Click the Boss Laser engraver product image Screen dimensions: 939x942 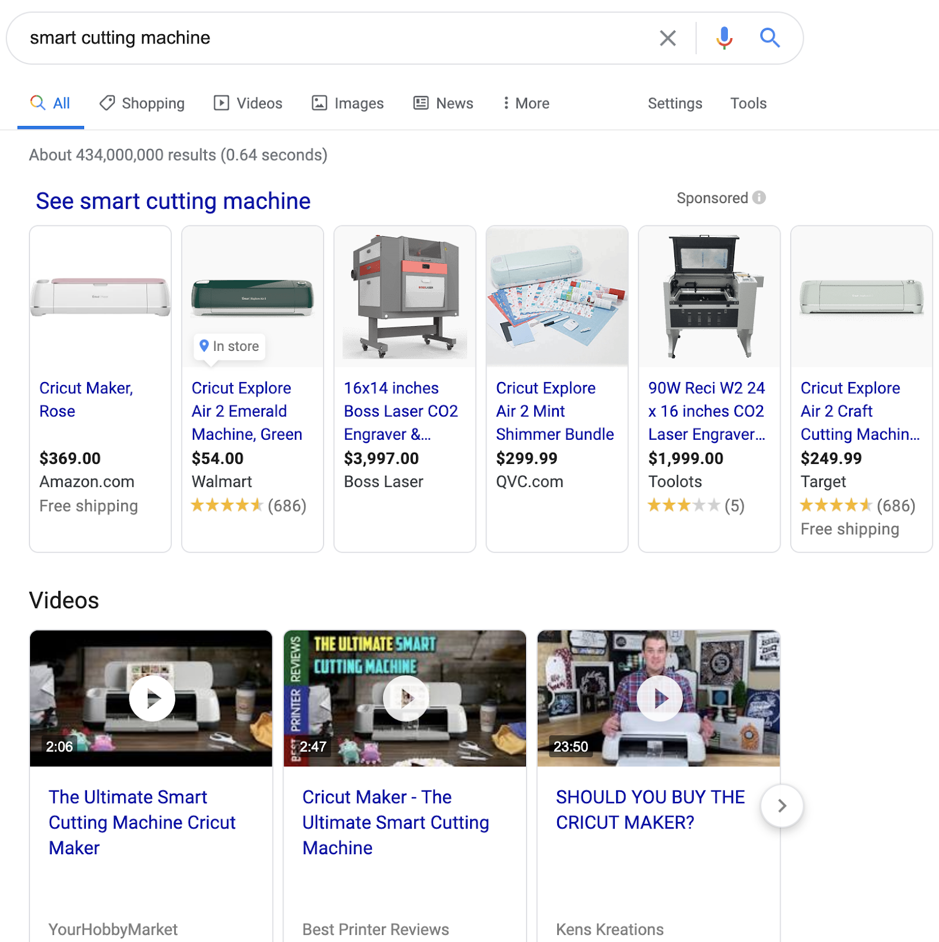click(x=405, y=297)
